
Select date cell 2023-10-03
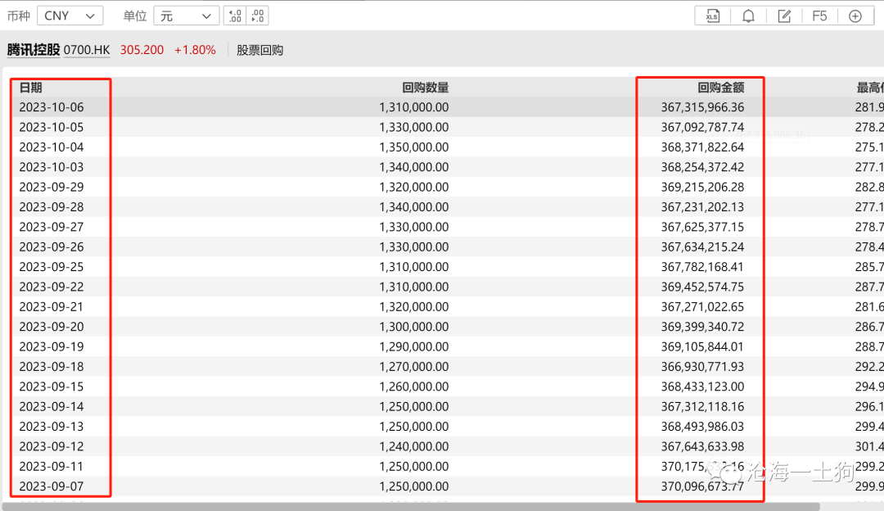(x=52, y=167)
